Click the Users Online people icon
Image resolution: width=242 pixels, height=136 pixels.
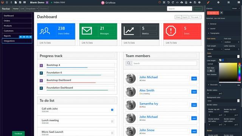point(45,31)
